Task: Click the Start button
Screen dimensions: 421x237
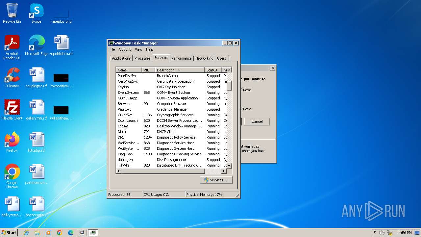Action: click(x=9, y=233)
